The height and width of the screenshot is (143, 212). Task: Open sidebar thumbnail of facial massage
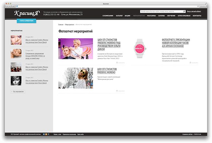click(x=16, y=53)
